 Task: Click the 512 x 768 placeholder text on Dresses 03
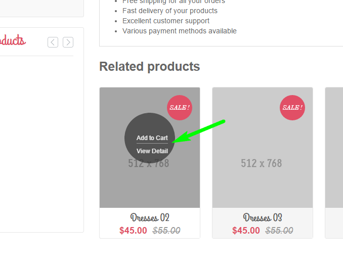(261, 163)
